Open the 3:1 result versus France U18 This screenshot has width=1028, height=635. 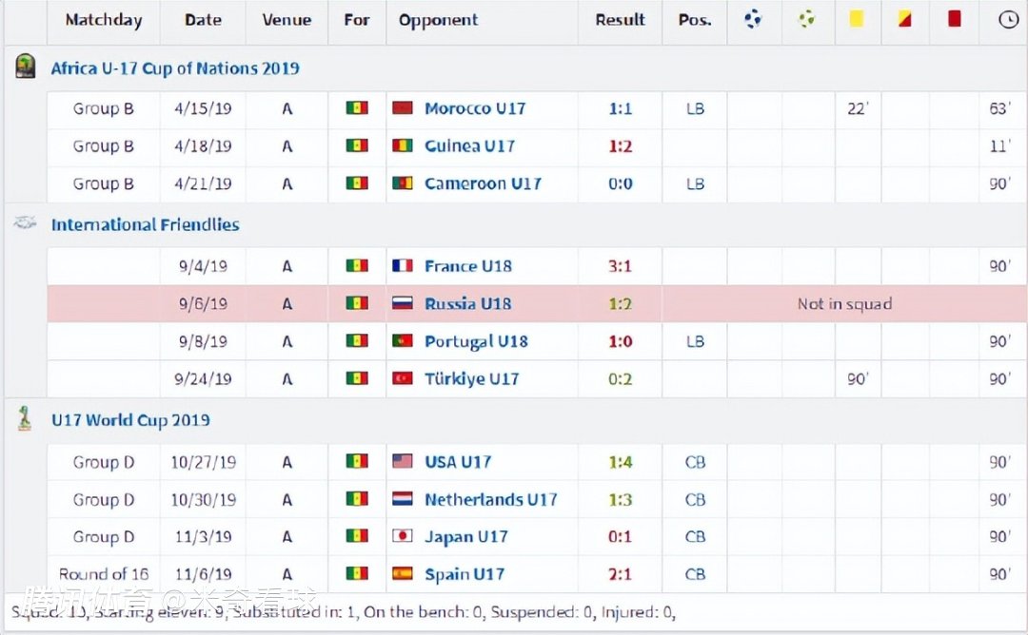[x=620, y=266]
